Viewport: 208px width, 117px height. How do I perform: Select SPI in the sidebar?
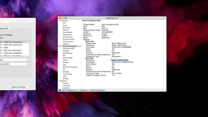(x=64, y=69)
